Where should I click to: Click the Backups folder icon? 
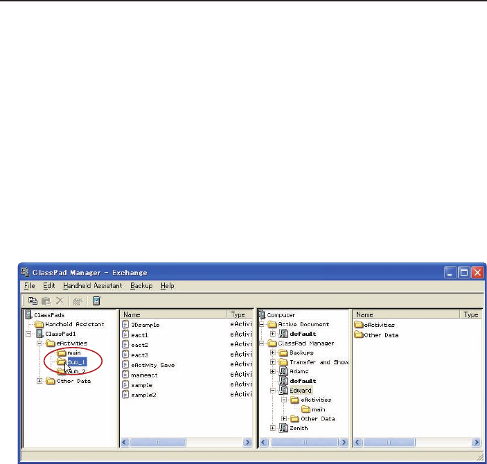(x=283, y=353)
